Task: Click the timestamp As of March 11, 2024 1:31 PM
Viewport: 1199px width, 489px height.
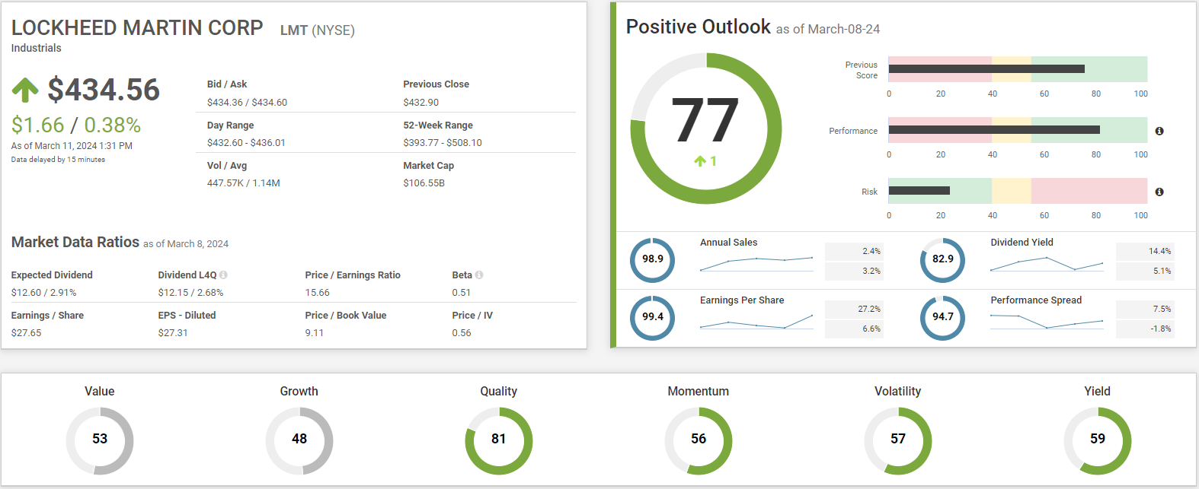Action: click(72, 146)
